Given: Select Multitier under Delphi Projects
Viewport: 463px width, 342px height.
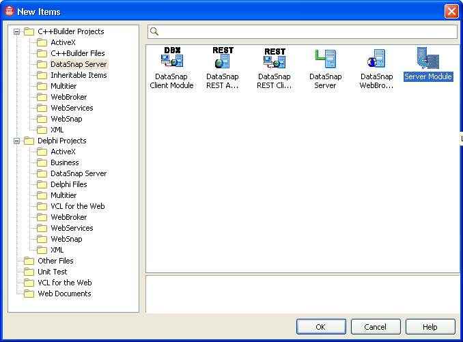Looking at the screenshot, I should [64, 195].
